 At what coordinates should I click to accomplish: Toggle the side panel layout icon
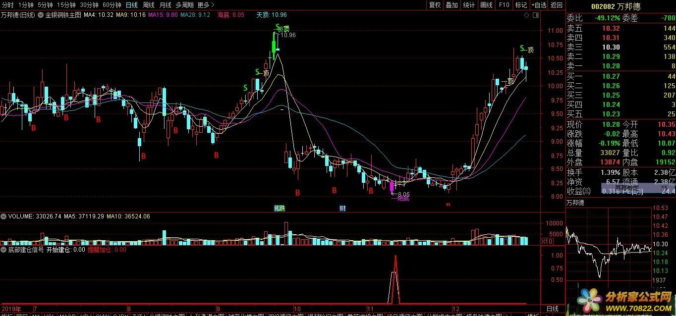point(535,15)
